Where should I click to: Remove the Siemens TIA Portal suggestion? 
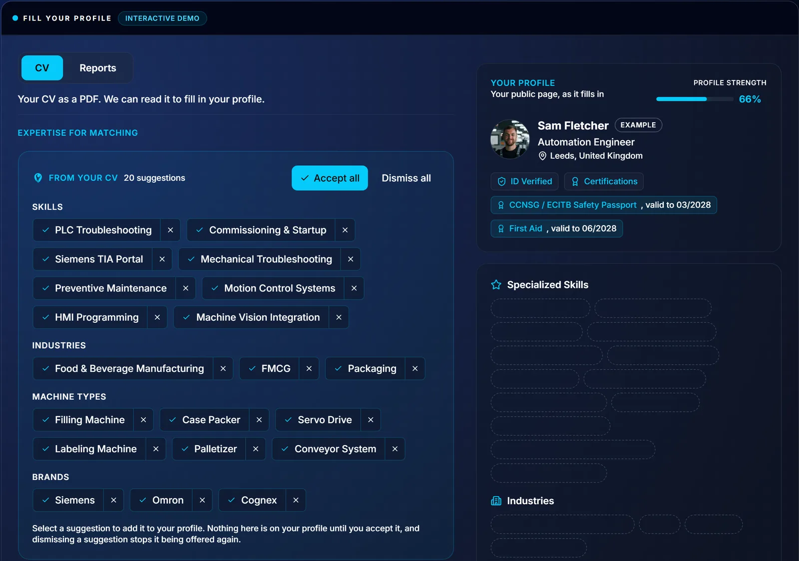(x=162, y=259)
